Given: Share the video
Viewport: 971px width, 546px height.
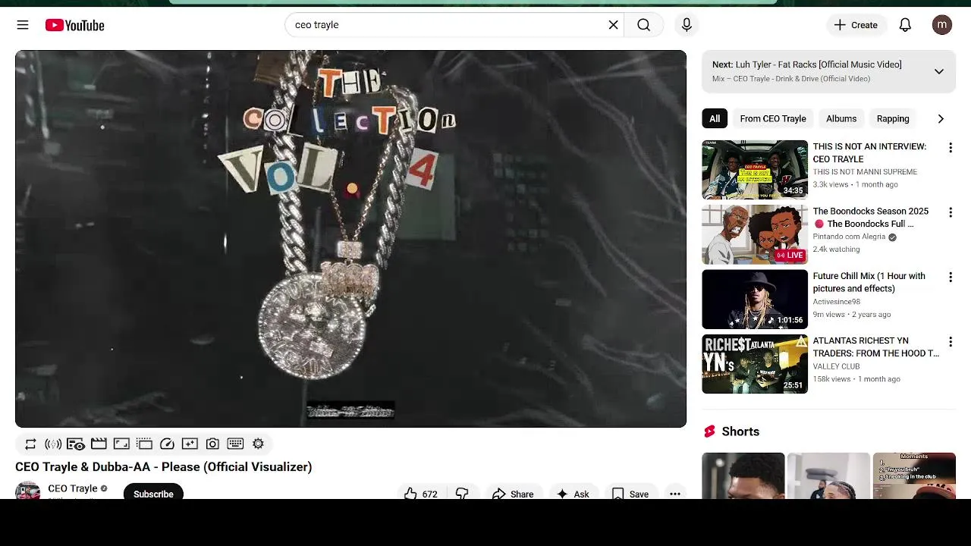Looking at the screenshot, I should [513, 494].
